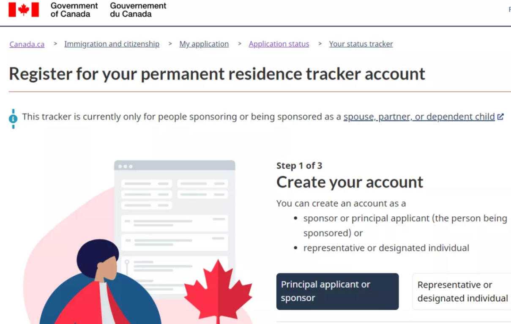Open the My application breadcrumb

click(x=204, y=44)
